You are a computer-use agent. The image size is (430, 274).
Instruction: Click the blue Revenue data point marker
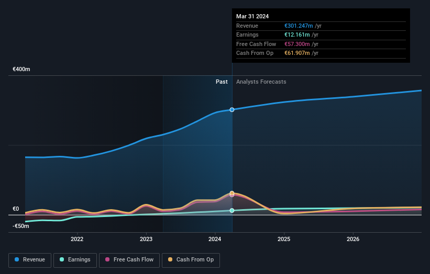(232, 110)
